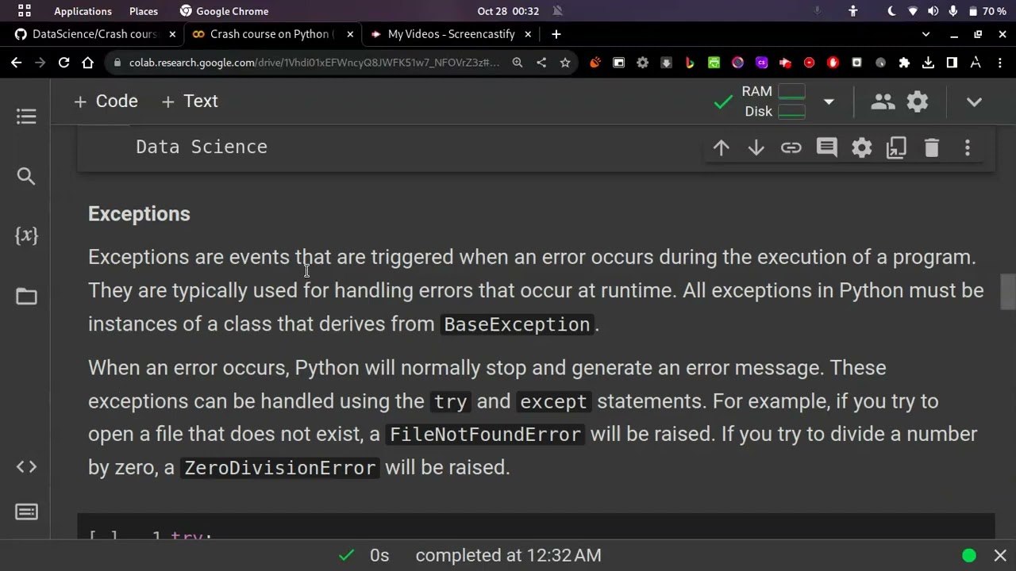This screenshot has width=1016, height=571.
Task: Click the Bing extension icon
Action: coord(690,63)
